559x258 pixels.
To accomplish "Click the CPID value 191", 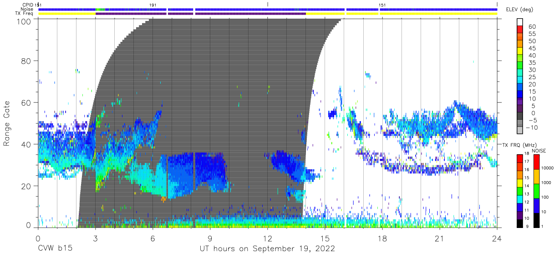I will pos(153,5).
